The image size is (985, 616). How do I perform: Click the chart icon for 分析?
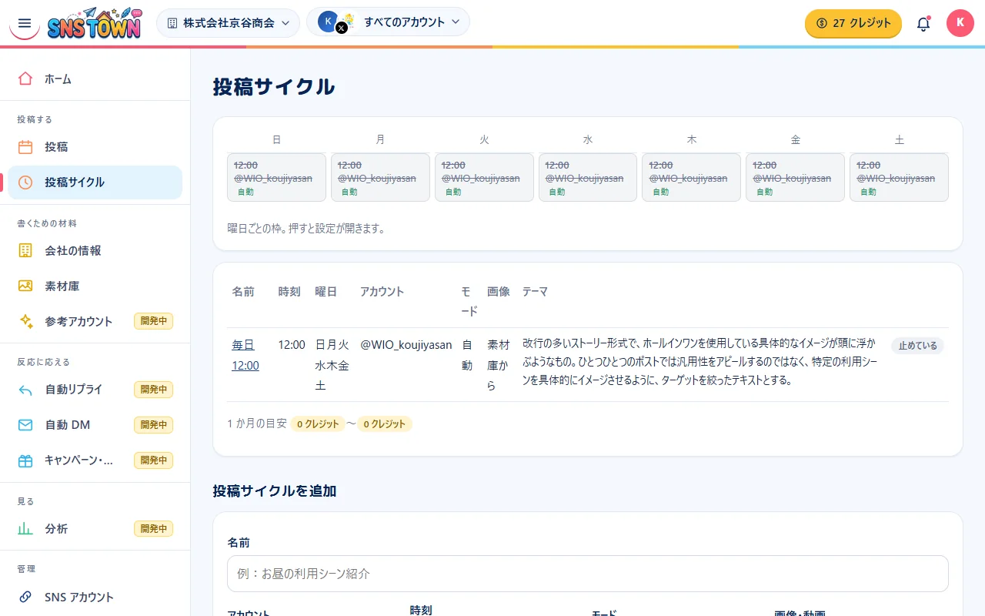pos(25,529)
